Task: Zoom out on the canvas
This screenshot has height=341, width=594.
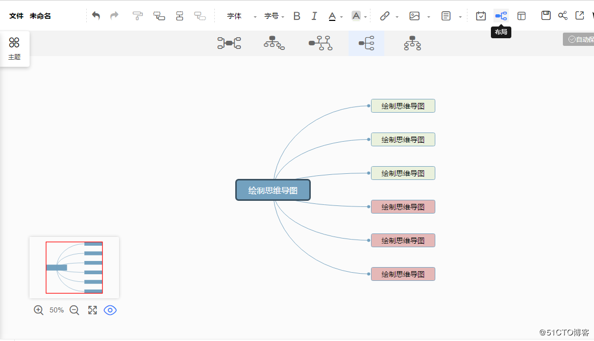Action: pos(75,310)
